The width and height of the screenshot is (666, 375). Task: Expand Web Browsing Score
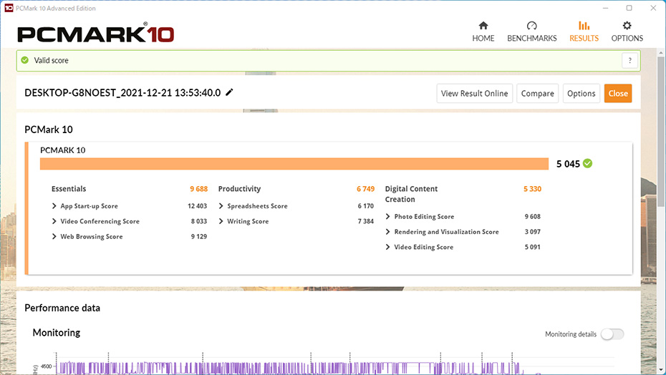54,237
